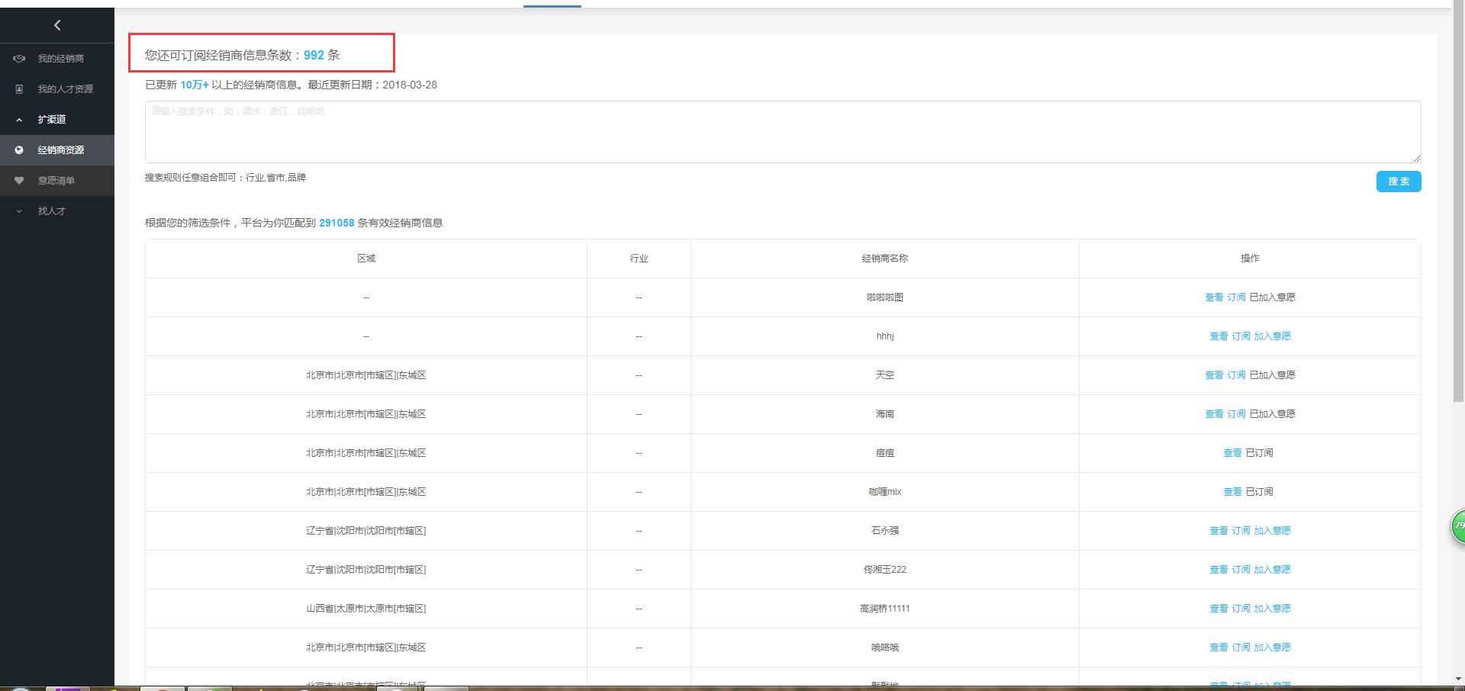Image resolution: width=1465 pixels, height=691 pixels.
Task: Open 我的经销商 in the sidebar
Action: pyautogui.click(x=60, y=59)
